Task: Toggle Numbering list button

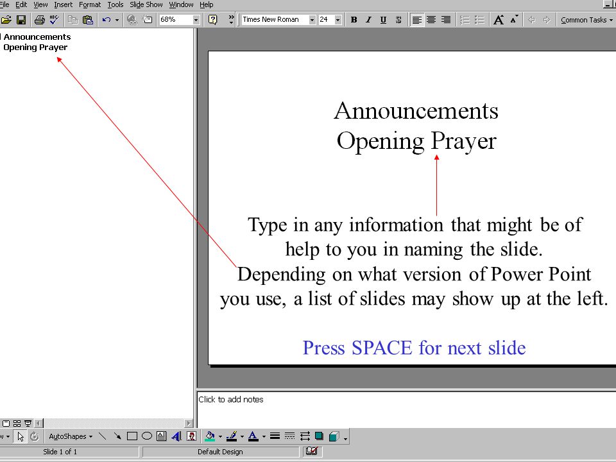Action: click(x=465, y=20)
